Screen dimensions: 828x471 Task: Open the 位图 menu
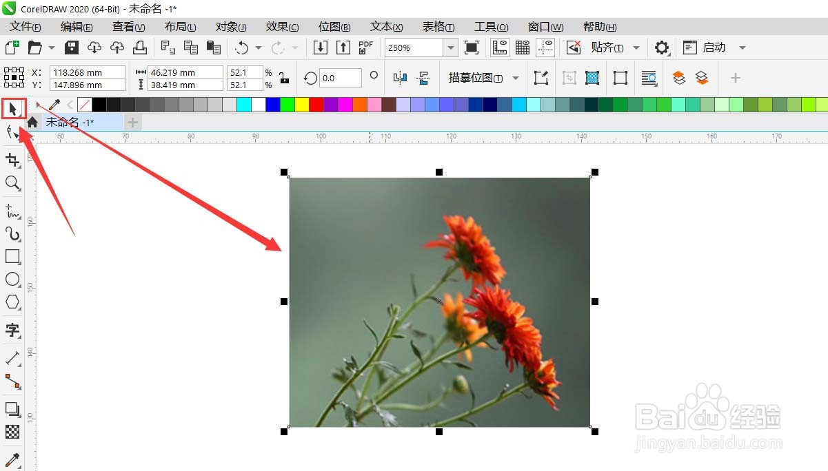(333, 26)
